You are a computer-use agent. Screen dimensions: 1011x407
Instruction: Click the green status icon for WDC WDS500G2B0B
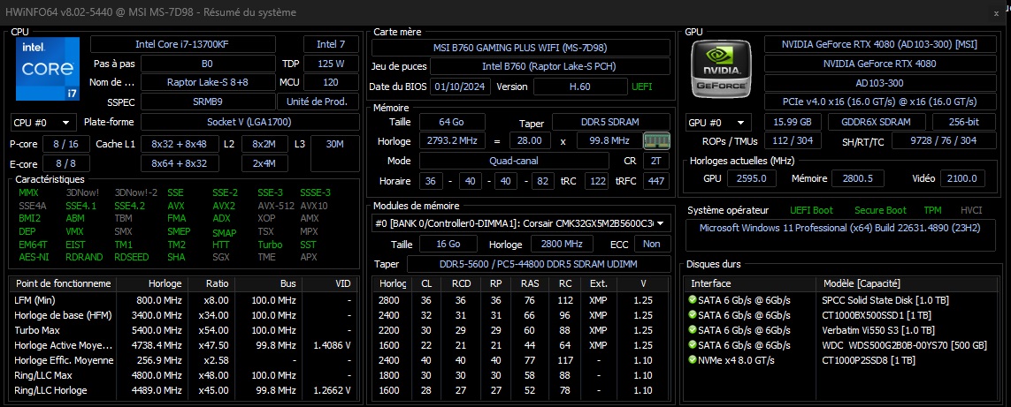[693, 345]
